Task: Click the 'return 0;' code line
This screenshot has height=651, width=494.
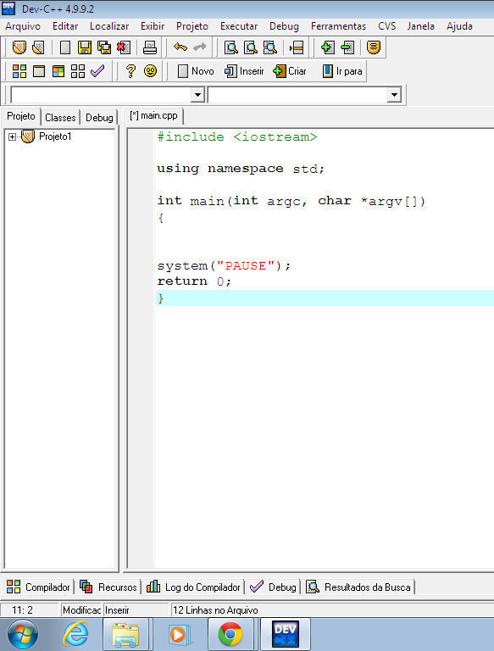Action: [x=194, y=281]
